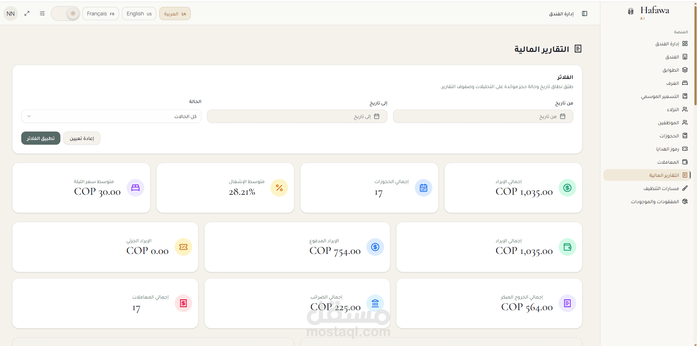Click the NN user avatar
This screenshot has width=697, height=346.
pyautogui.click(x=11, y=14)
